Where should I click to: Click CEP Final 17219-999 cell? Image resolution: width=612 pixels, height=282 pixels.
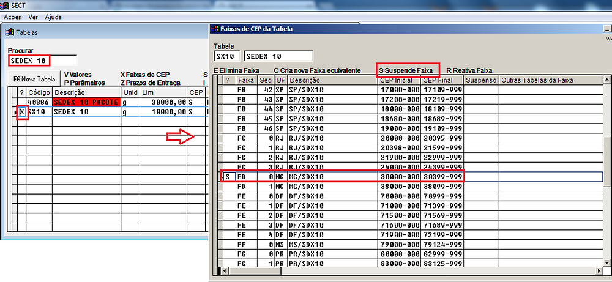442,99
